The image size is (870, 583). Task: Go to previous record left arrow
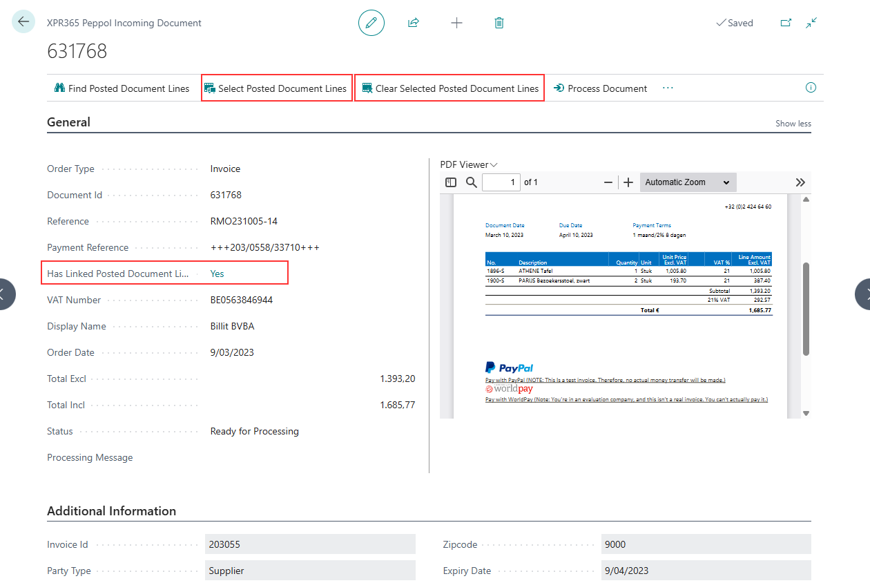[3, 294]
